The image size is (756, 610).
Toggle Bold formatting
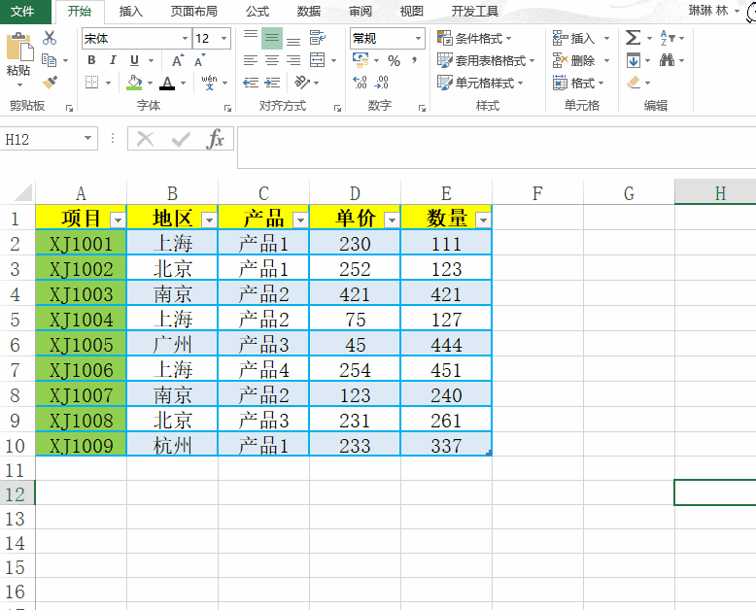point(91,60)
